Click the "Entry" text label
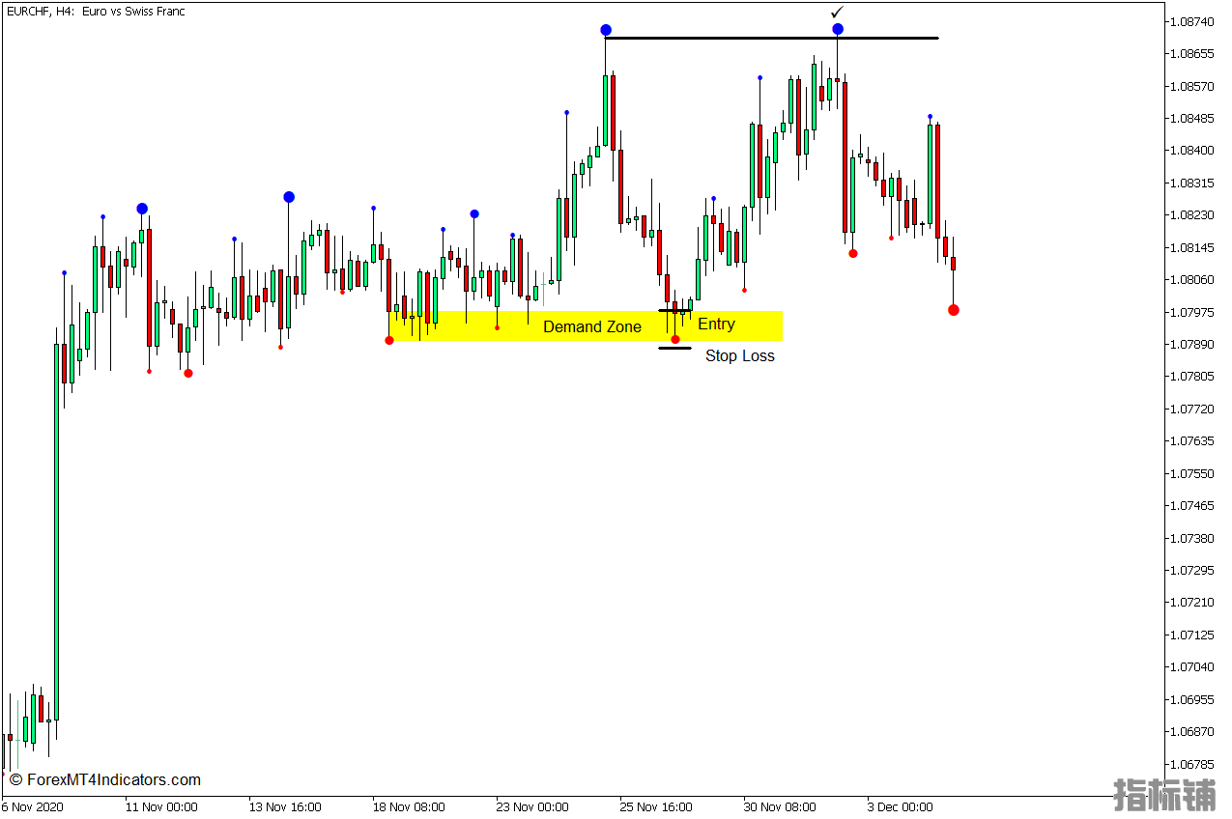Viewport: 1232px width, 819px height. (x=716, y=325)
